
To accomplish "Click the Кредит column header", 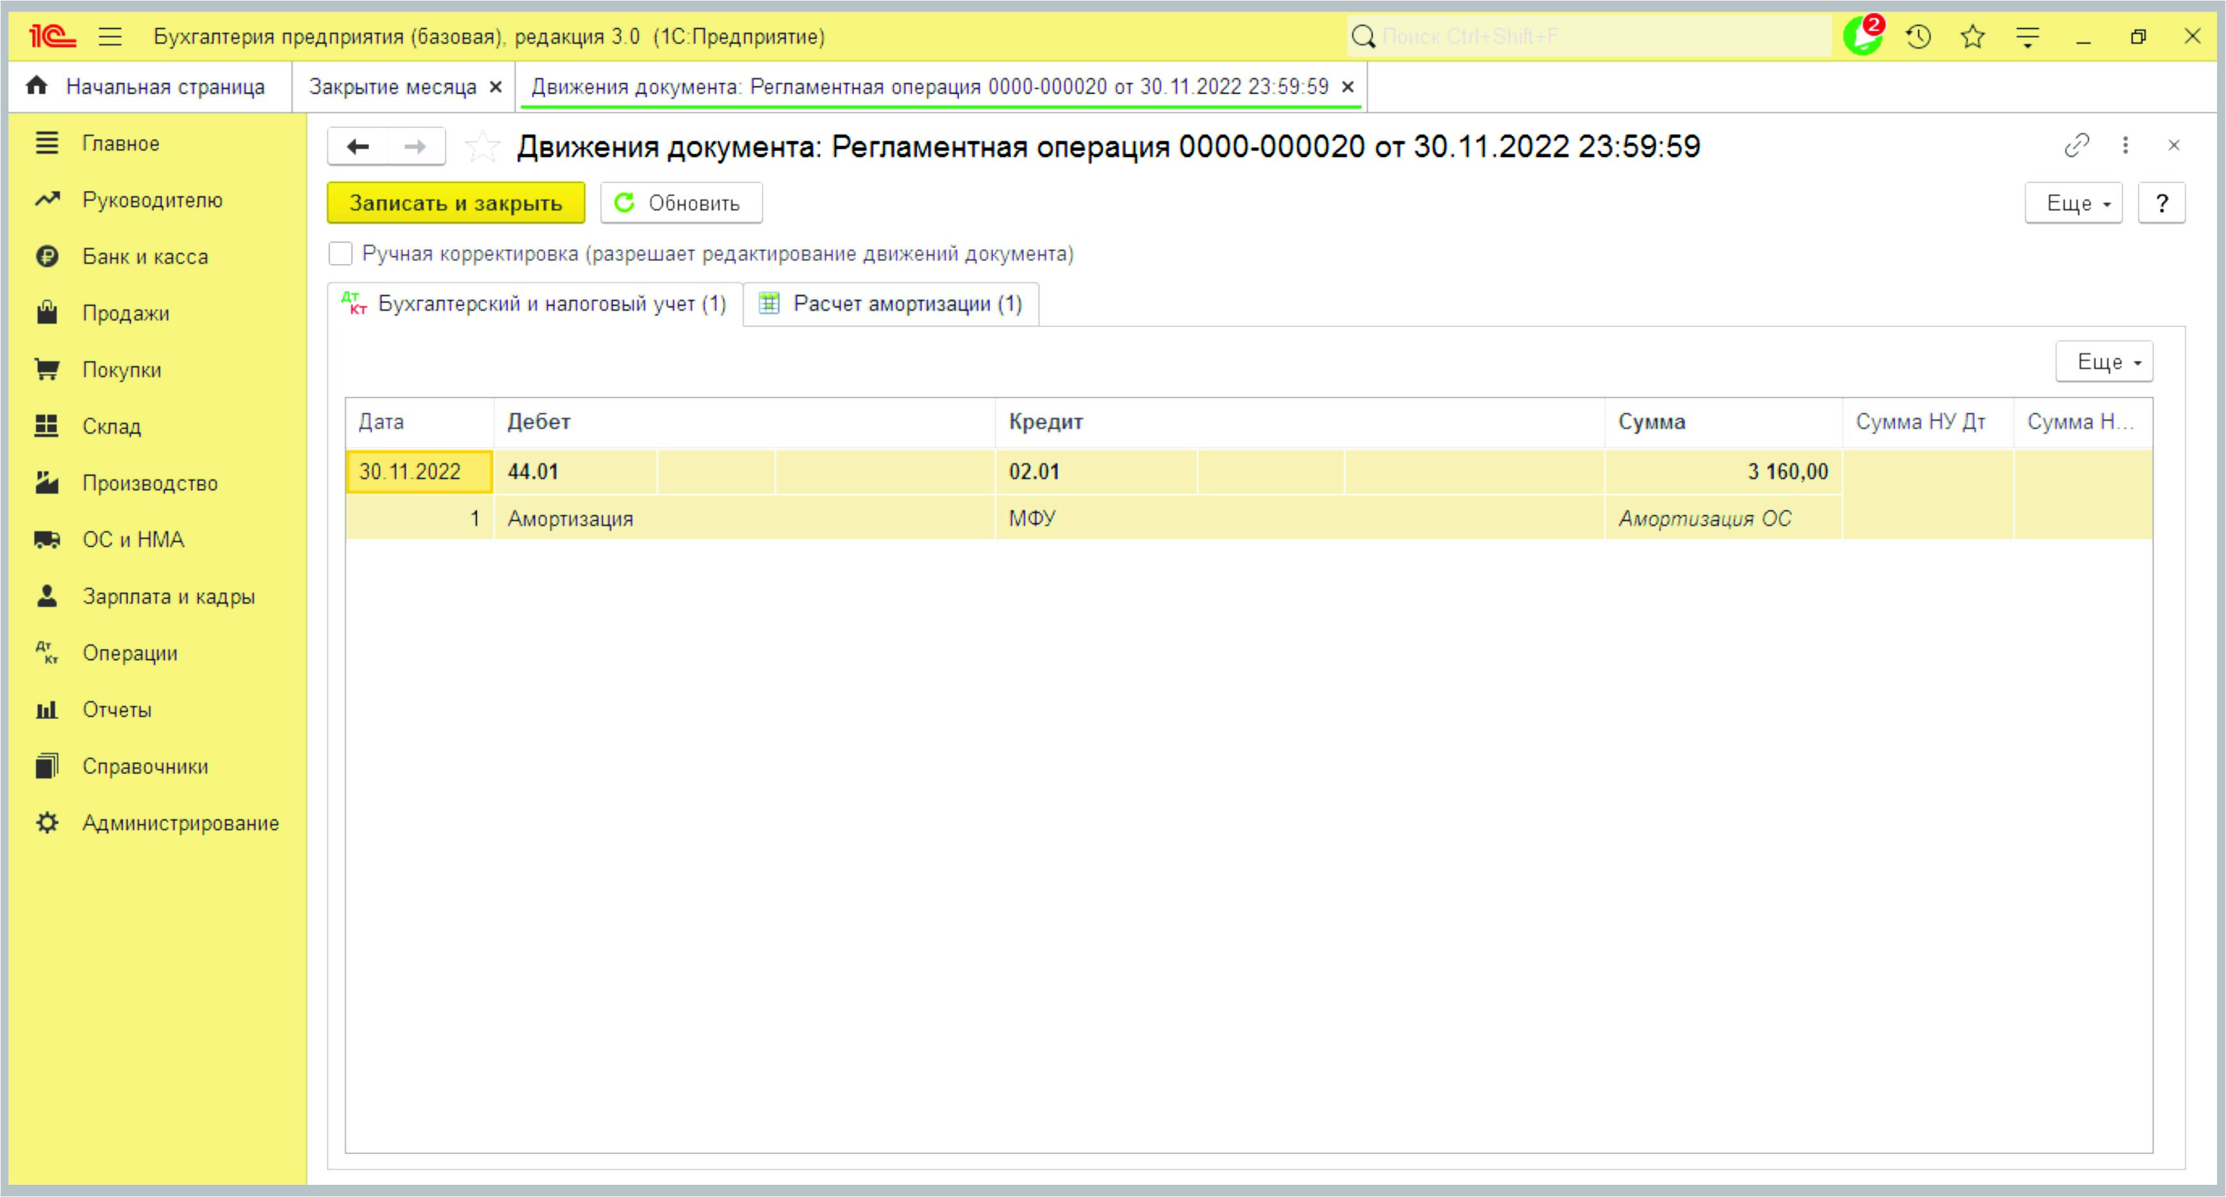I will 1301,422.
